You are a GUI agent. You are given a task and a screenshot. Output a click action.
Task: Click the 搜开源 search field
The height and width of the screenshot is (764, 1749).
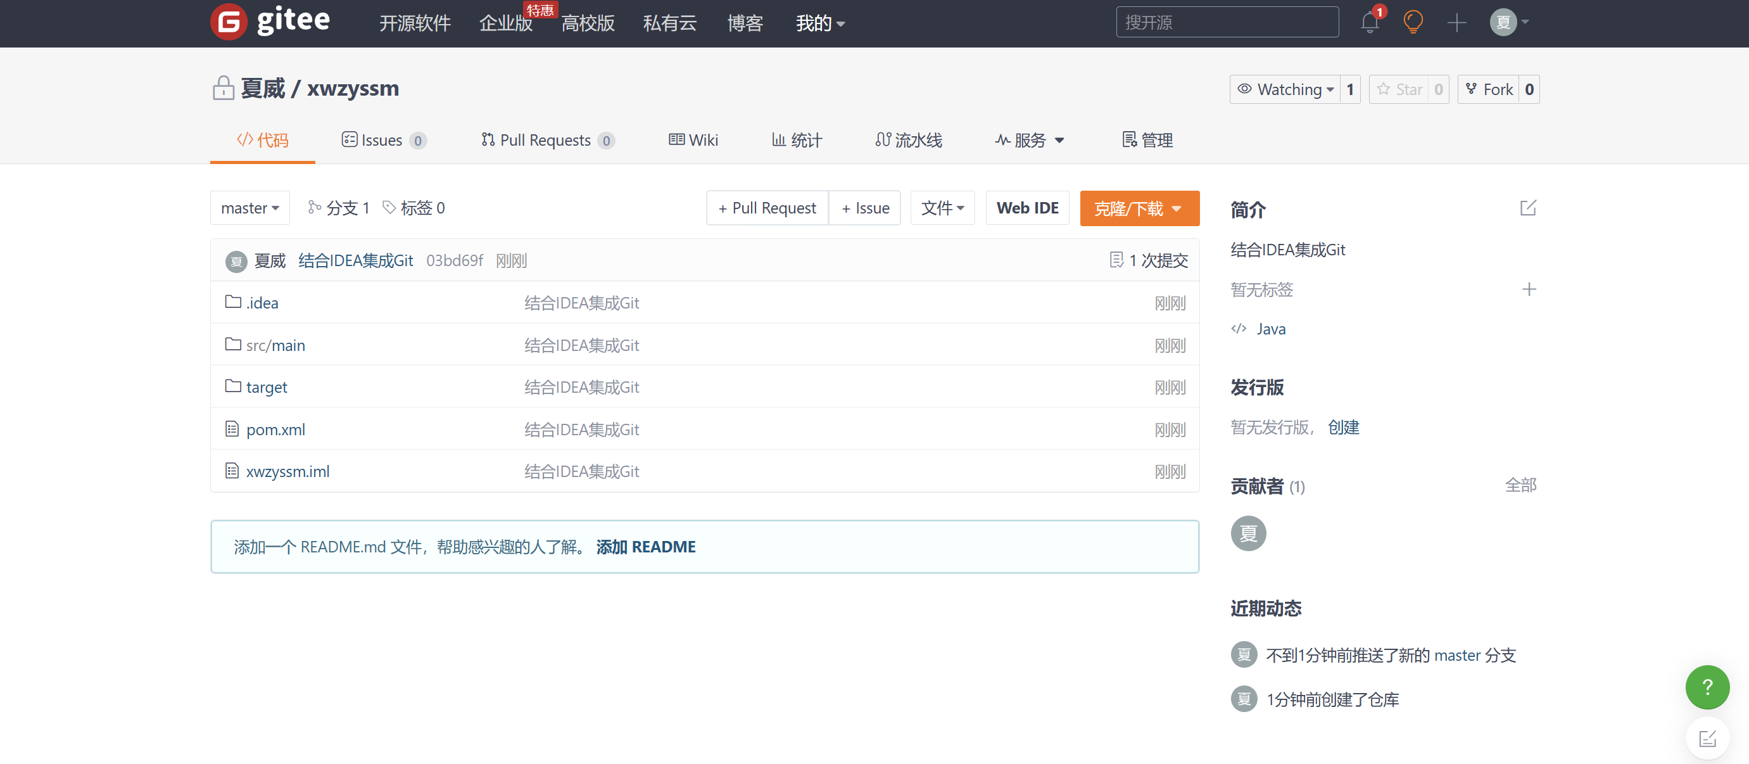click(1226, 22)
